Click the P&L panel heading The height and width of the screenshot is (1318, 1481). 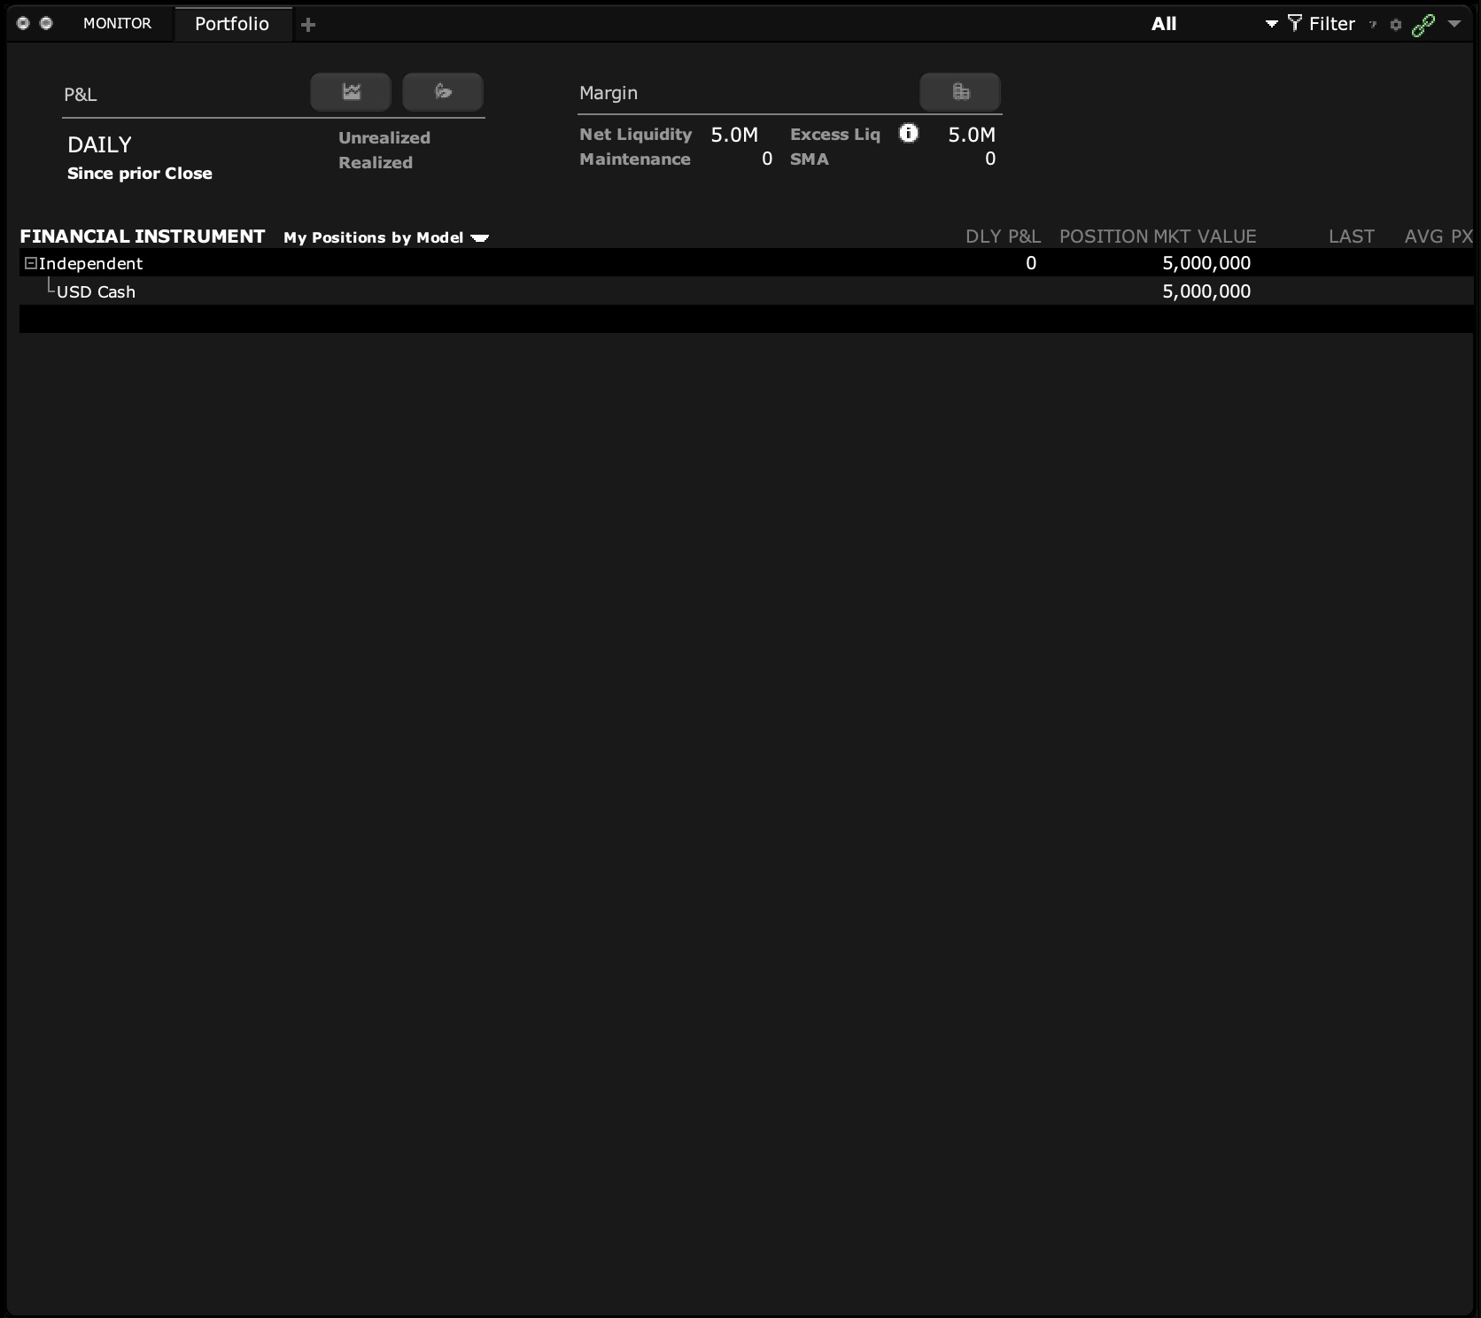(81, 95)
